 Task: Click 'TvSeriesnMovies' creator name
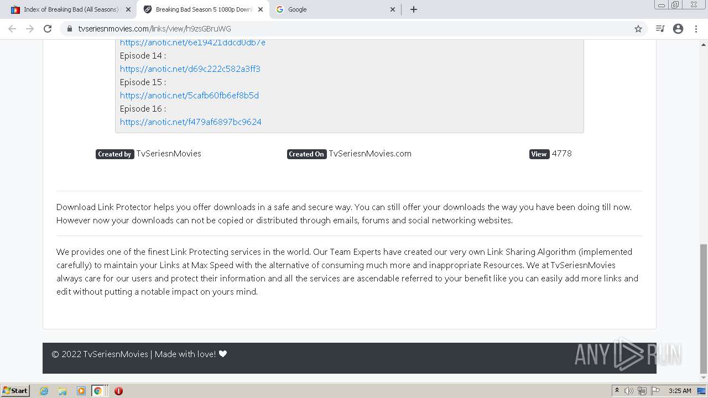[x=169, y=154]
